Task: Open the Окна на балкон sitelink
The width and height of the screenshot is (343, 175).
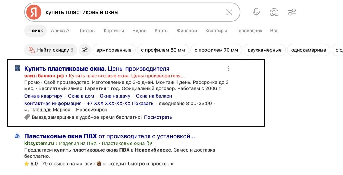Action: click(x=154, y=96)
